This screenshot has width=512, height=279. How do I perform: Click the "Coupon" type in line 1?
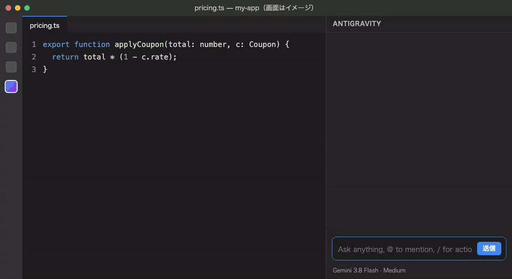[262, 44]
